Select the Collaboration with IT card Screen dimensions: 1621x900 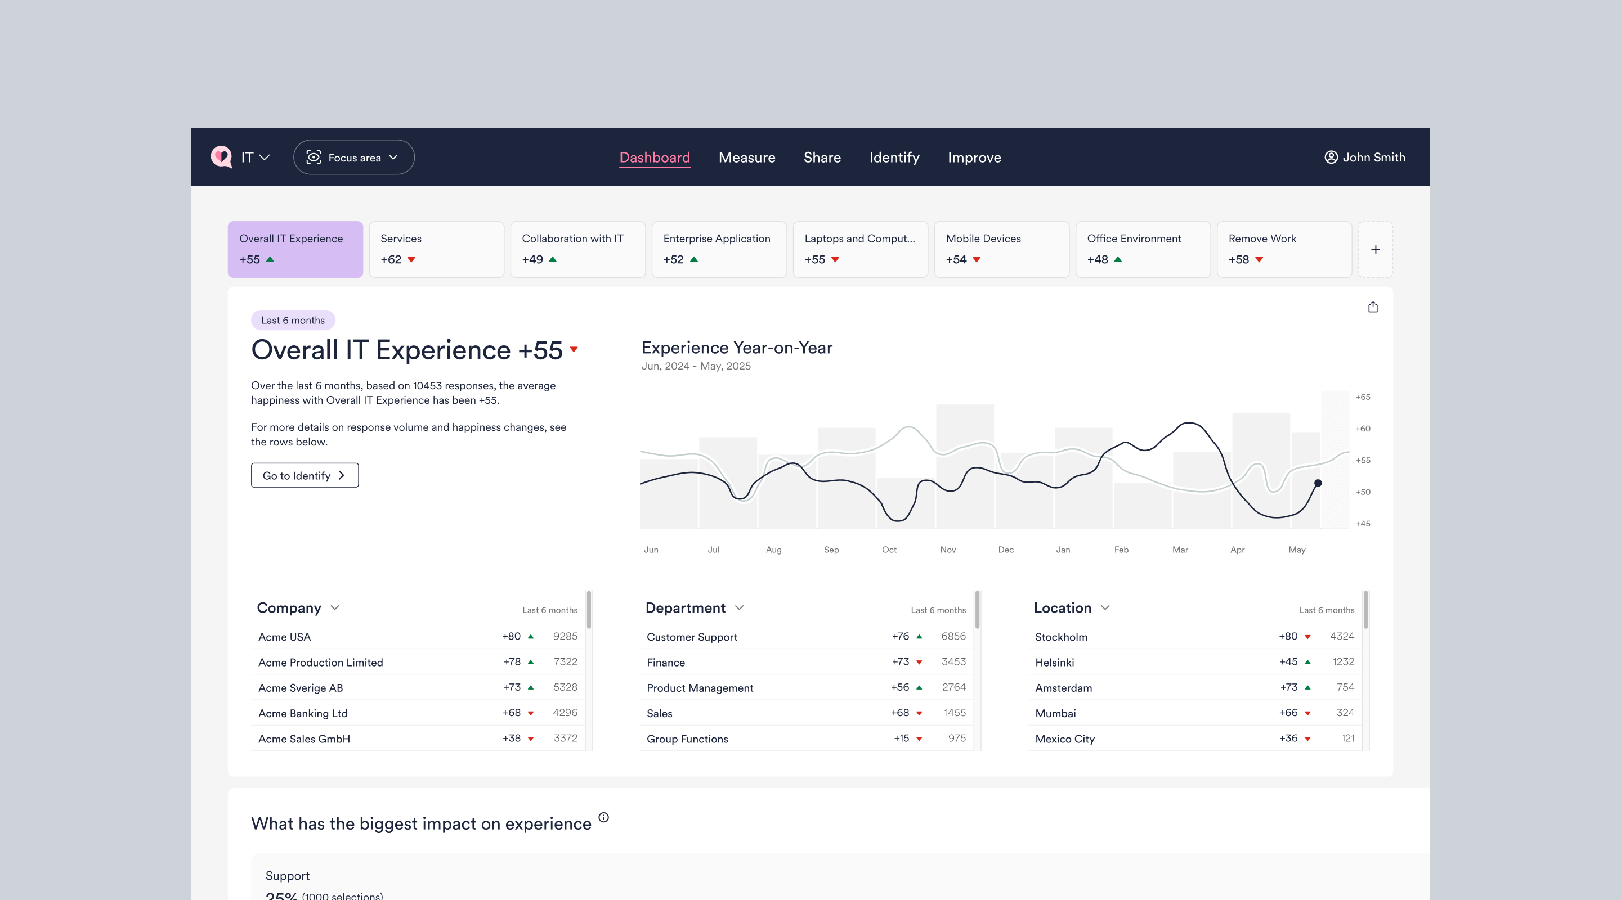(577, 249)
